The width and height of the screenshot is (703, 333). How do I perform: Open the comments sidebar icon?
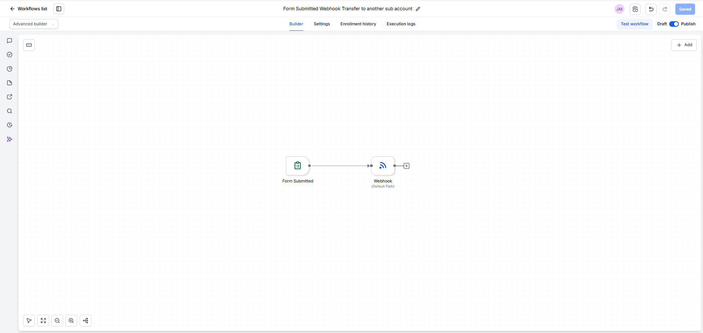pos(10,41)
